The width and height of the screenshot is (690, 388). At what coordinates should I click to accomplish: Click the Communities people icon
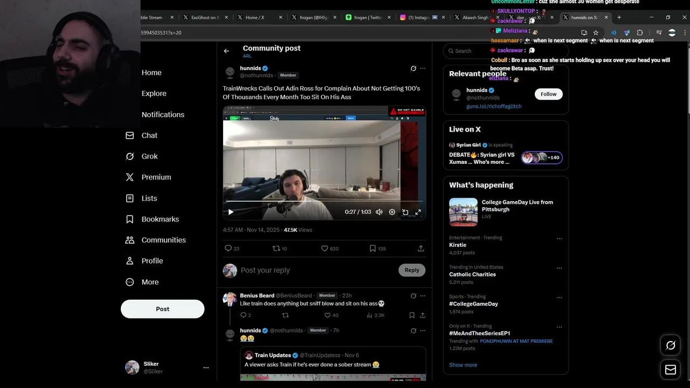(129, 240)
